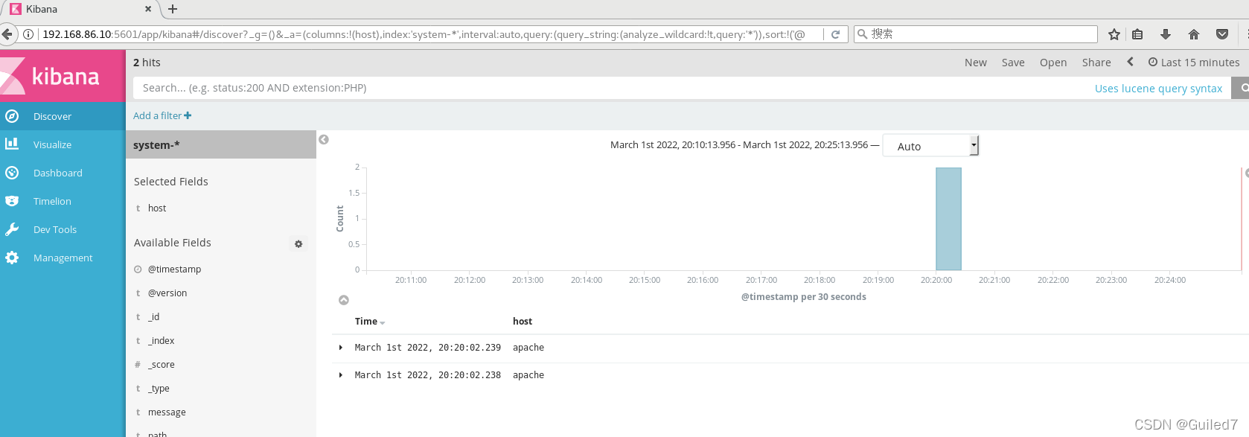Click New in the top menu
Screen dimensions: 1249x437
[x=976, y=63]
